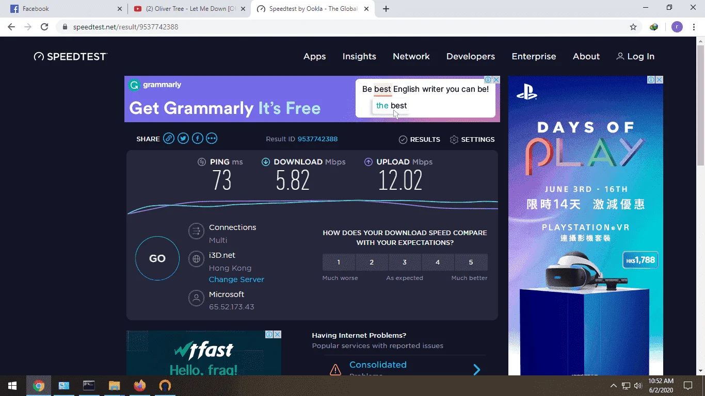
Task: Open the Consolidated problems link
Action: click(378, 365)
